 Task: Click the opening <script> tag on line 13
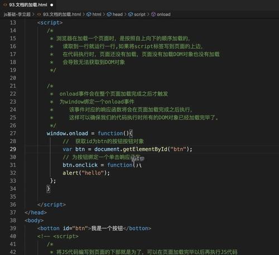[x=50, y=22]
